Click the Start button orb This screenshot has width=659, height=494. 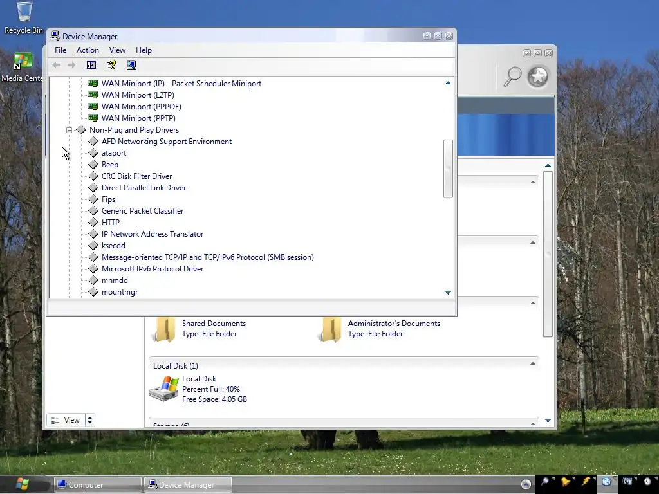coord(22,484)
